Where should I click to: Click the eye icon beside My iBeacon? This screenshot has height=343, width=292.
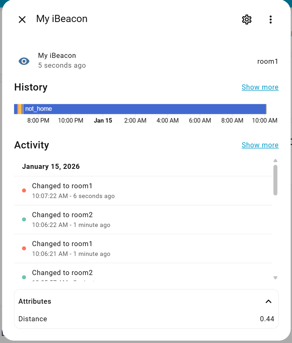point(24,61)
